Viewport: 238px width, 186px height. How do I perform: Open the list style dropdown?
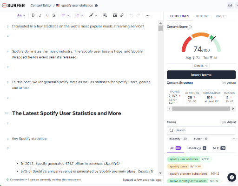(79, 15)
